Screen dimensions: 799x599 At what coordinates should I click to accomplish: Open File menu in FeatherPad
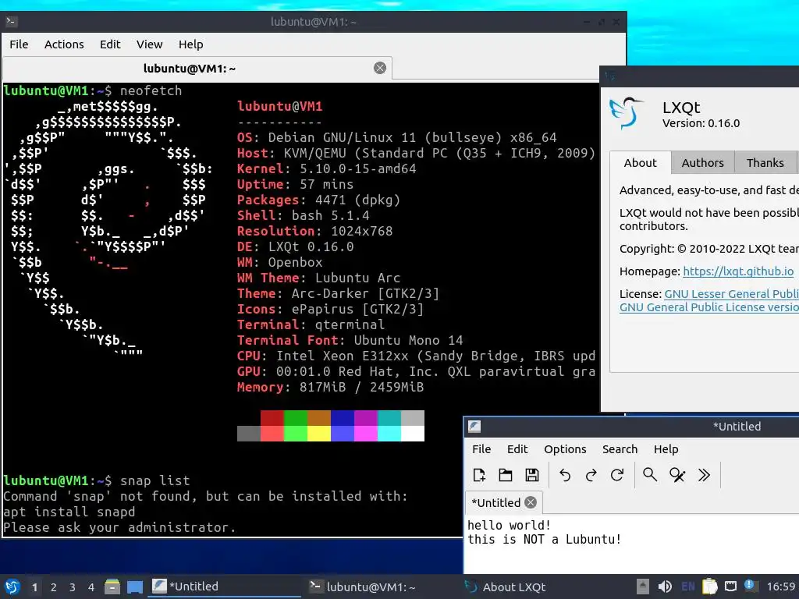point(481,448)
